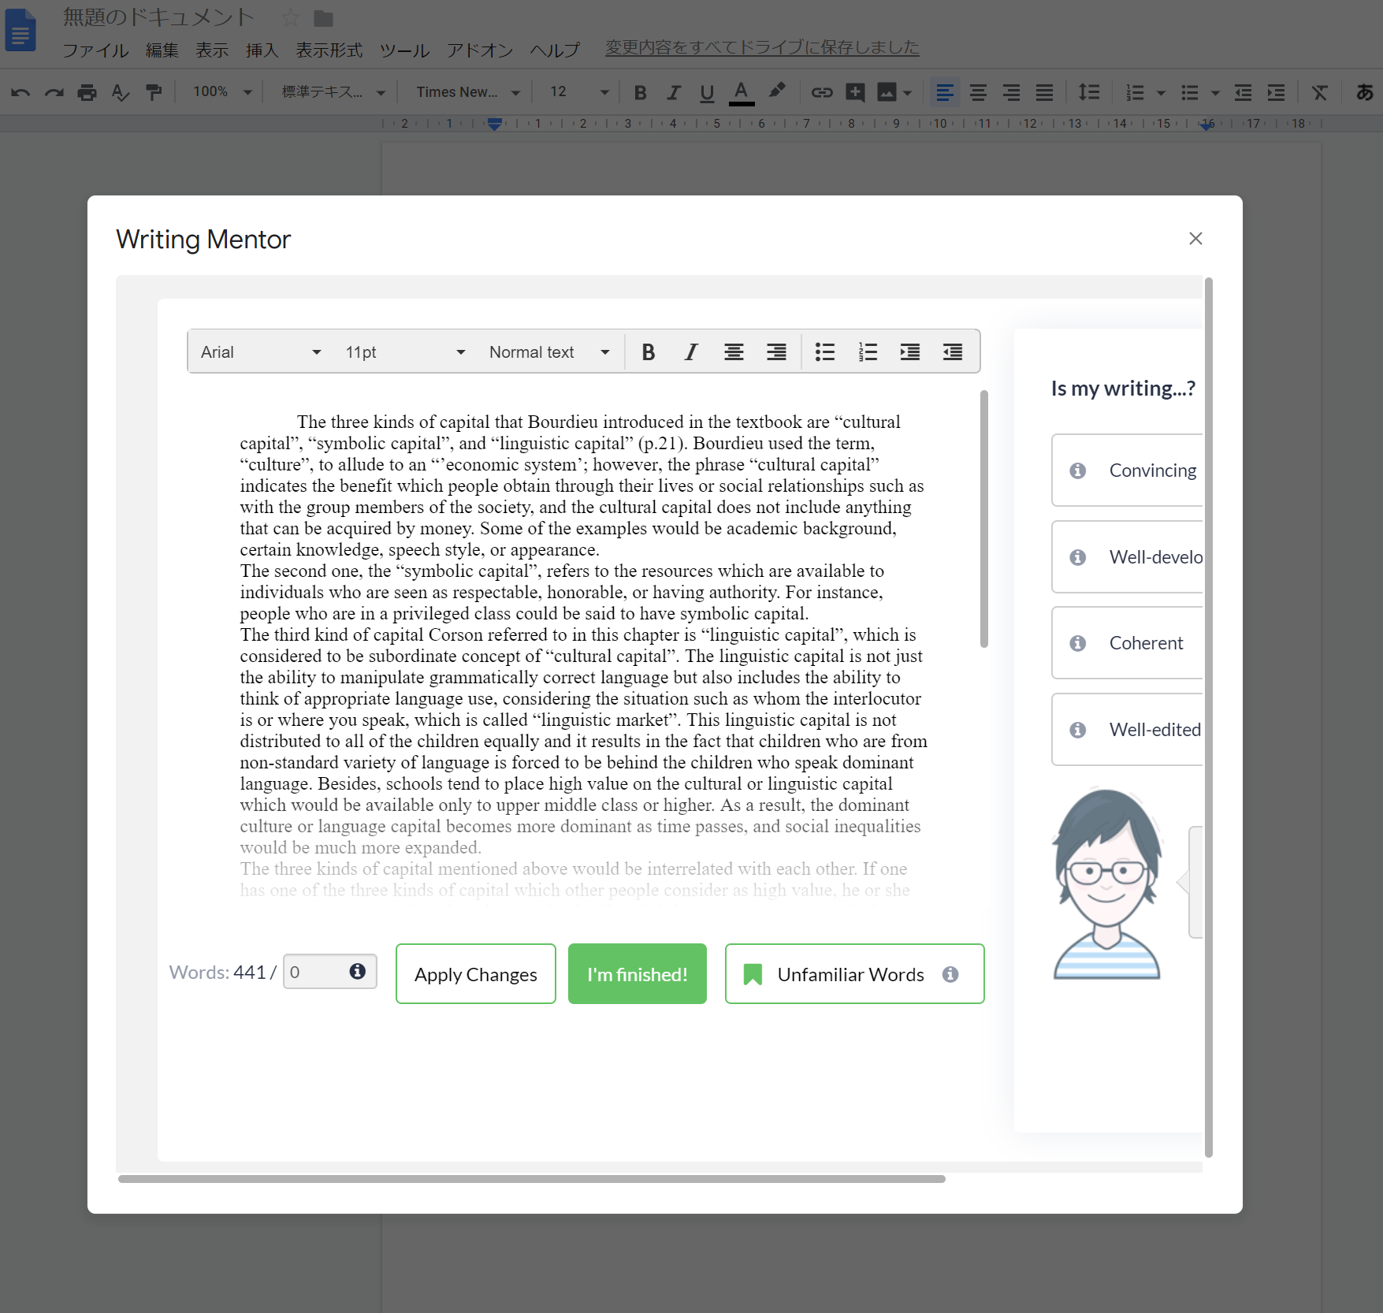Screen dimensions: 1383x1313
Task: Expand the Normal text style dropdown
Action: 549,352
